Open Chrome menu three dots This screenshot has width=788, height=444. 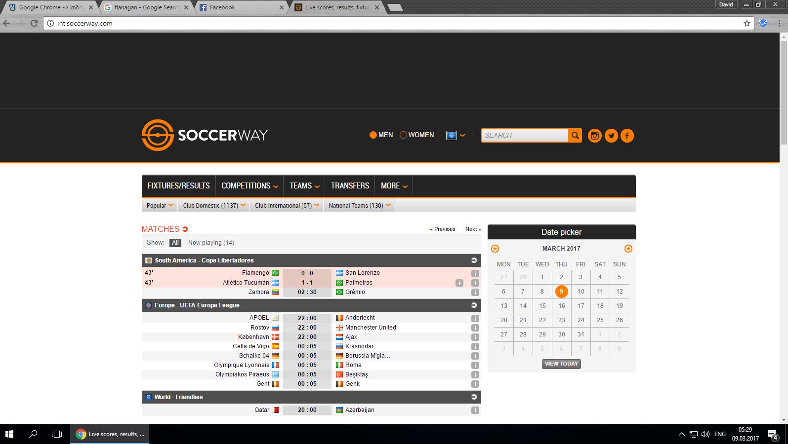780,23
